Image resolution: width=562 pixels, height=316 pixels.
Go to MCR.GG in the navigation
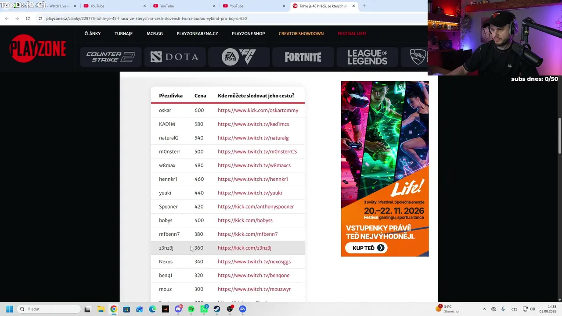coord(155,33)
